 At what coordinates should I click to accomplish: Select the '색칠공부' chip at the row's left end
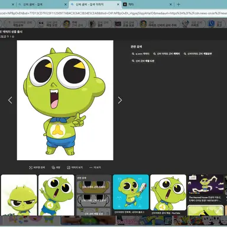tap(20, 24)
